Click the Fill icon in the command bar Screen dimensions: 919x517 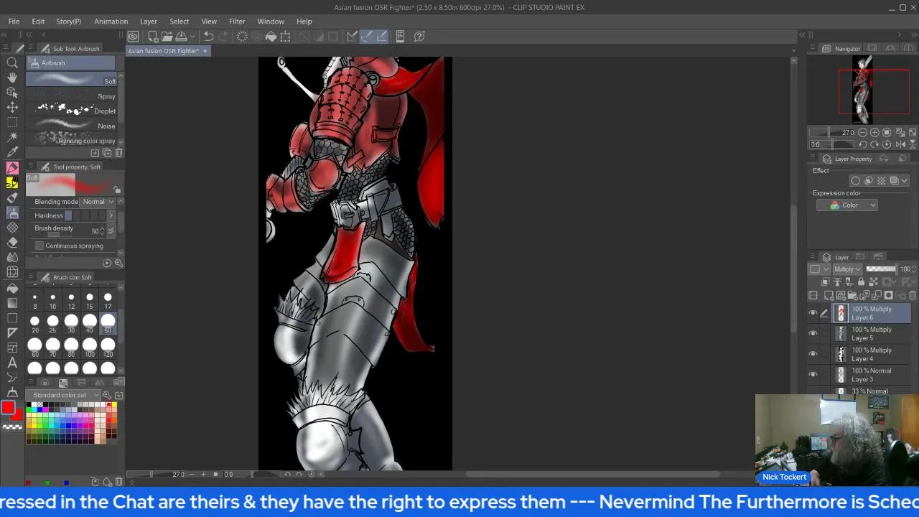tap(271, 36)
